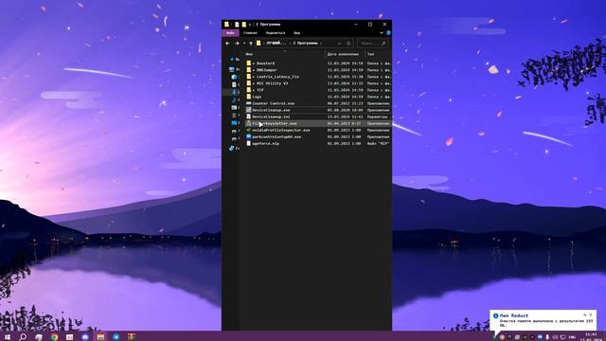Refresh the current folder view
This screenshot has width=606, height=341.
click(348, 44)
